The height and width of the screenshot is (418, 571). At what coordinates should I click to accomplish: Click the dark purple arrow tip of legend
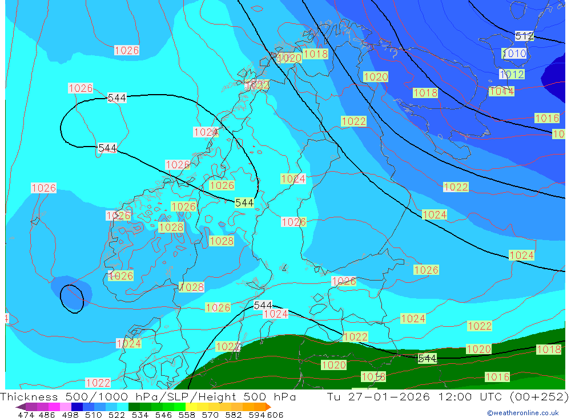point(21,407)
